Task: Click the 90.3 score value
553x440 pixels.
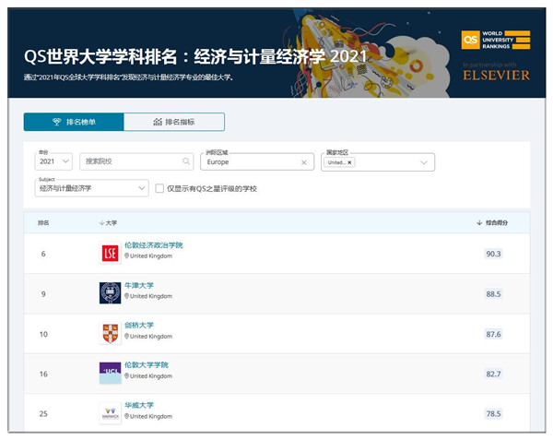Action: coord(493,254)
